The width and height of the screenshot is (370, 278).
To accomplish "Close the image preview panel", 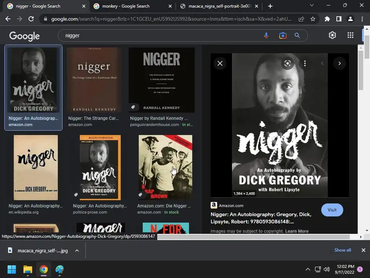I will pos(220,63).
